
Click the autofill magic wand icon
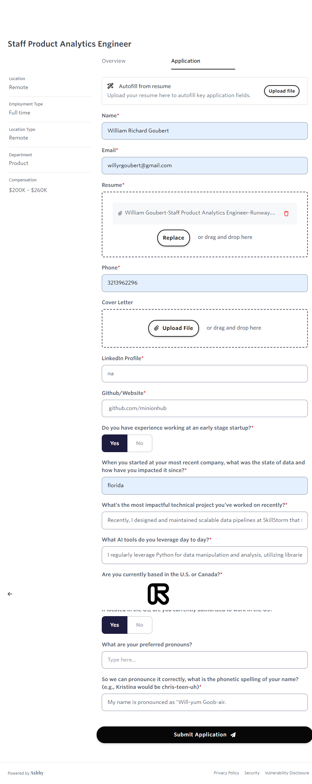[110, 86]
